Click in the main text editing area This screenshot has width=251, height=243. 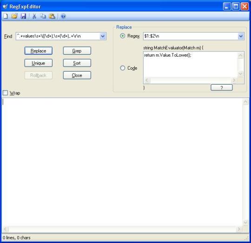coord(122,162)
